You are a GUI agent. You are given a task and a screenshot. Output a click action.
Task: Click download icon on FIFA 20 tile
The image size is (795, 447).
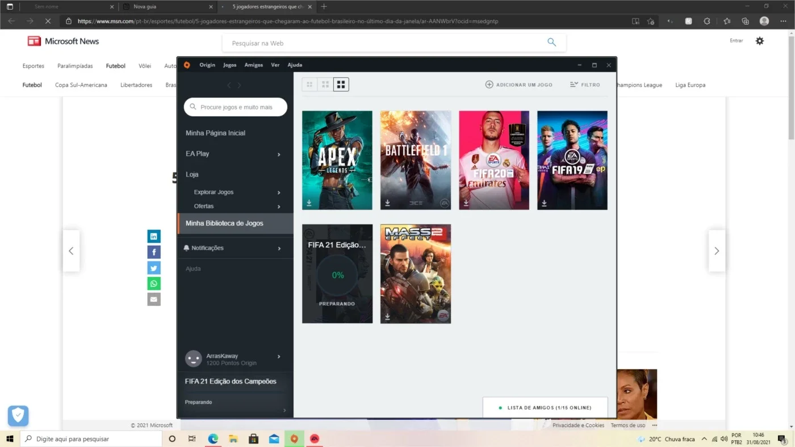click(x=466, y=203)
